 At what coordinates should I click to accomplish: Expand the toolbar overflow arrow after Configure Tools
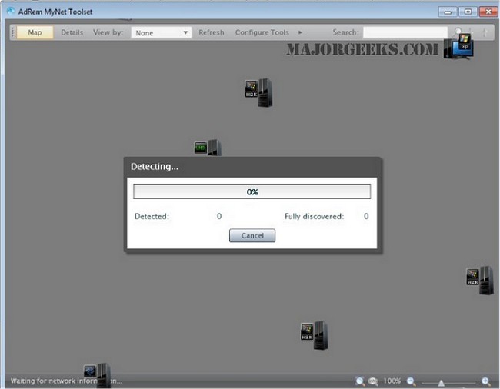pos(300,32)
